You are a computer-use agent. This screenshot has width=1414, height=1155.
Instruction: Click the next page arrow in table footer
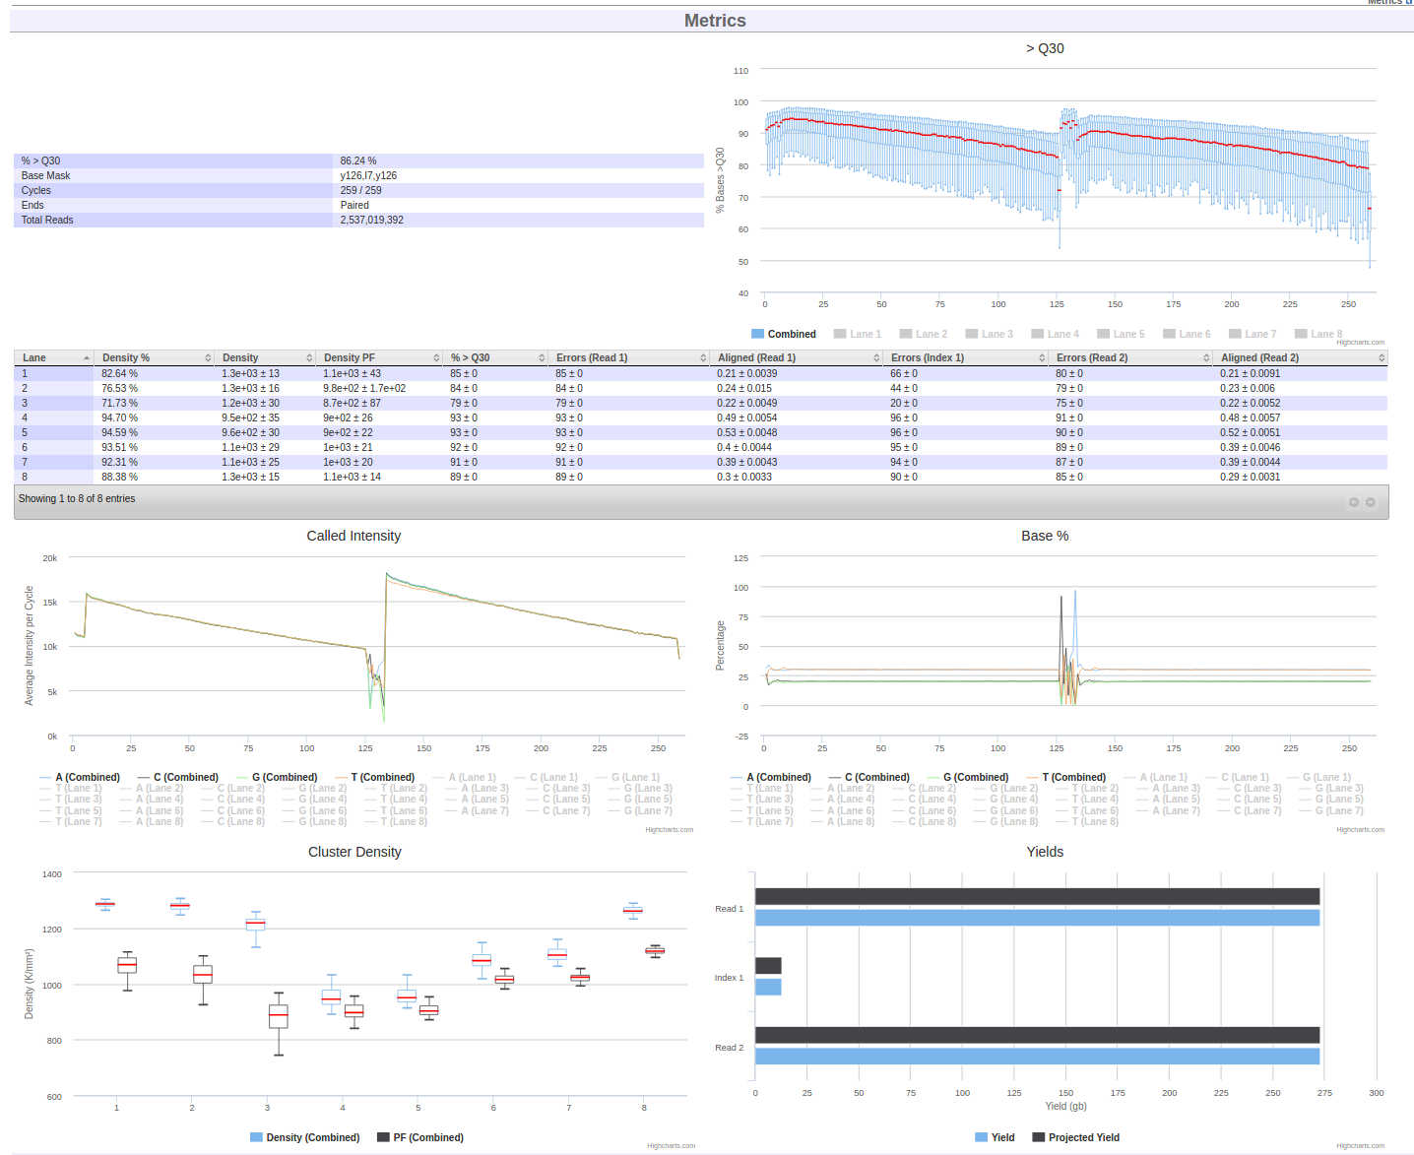tap(1370, 502)
